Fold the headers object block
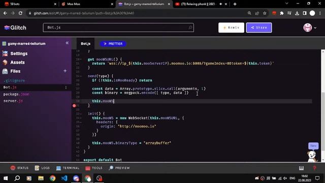Viewport: 325px width, 183px height. point(81,122)
